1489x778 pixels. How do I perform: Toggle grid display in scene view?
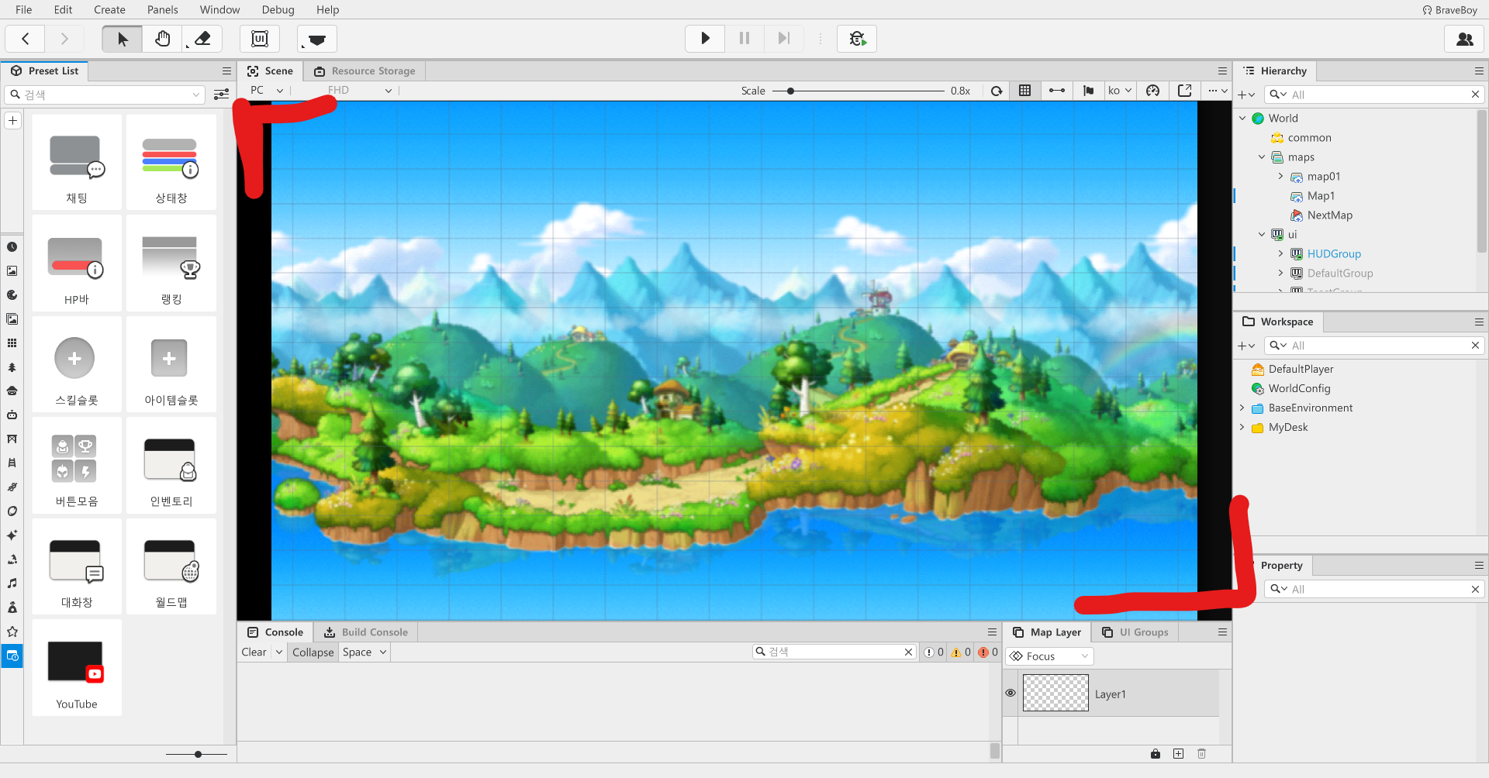click(1025, 91)
